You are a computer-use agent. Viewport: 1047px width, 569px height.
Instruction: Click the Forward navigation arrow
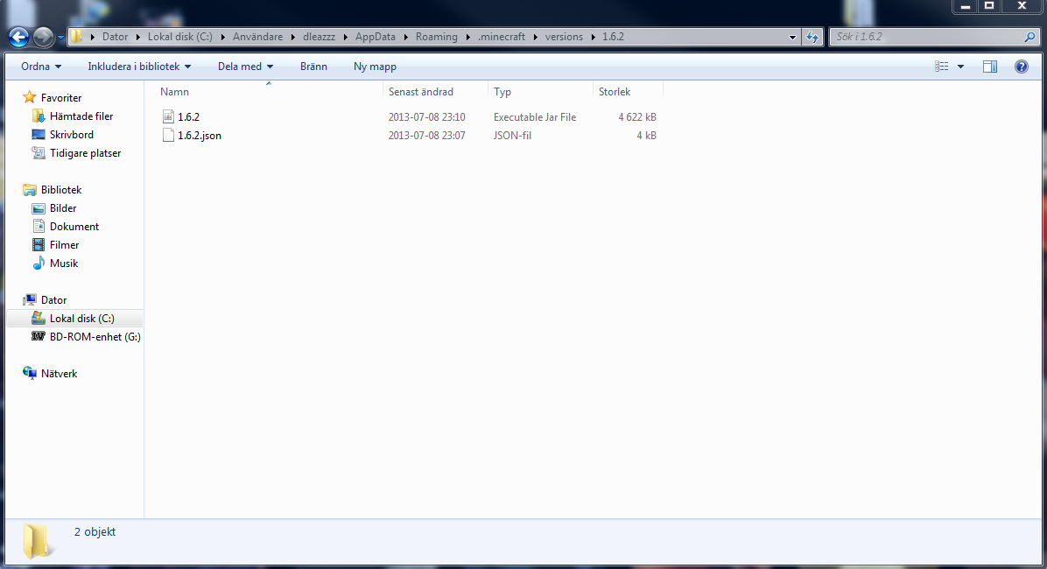[x=43, y=37]
